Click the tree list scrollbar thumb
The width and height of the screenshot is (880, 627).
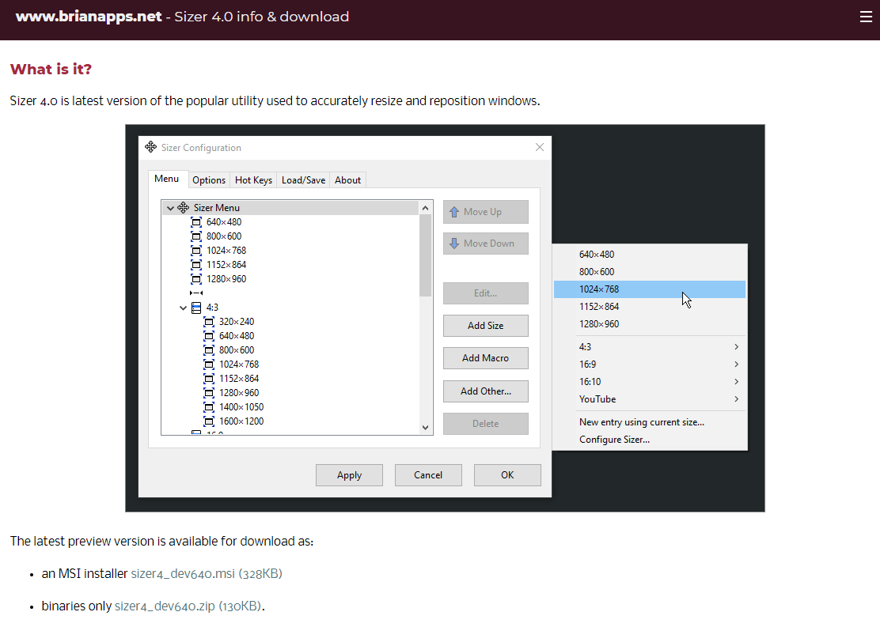point(426,255)
